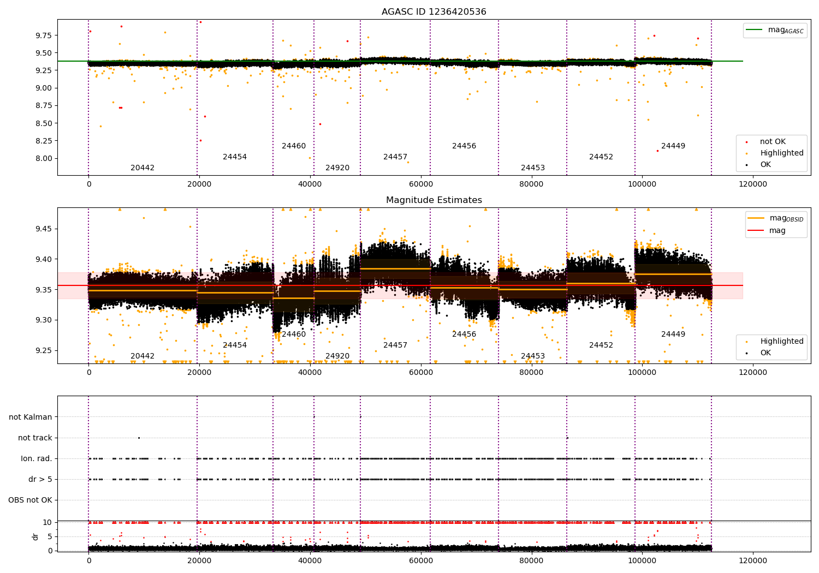Click the 'not Kalman' axis label
The image size is (819, 573).
(31, 417)
